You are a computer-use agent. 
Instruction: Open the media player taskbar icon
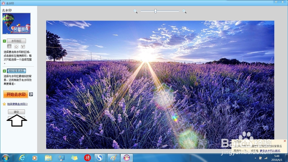[x=35, y=158]
